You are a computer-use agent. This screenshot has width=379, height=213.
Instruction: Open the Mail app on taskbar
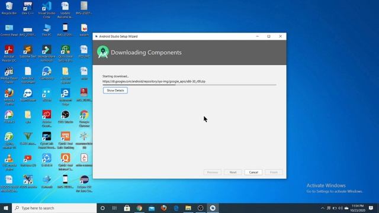[152, 208]
